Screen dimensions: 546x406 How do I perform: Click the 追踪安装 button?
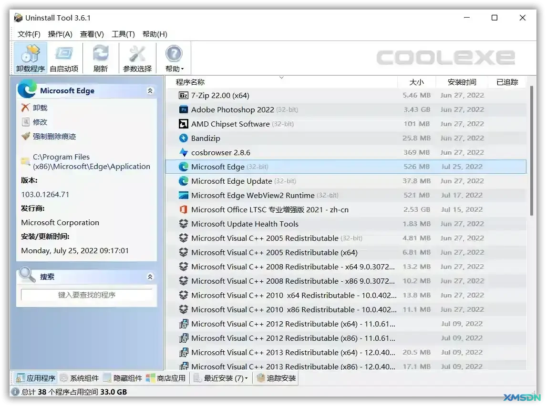(277, 378)
